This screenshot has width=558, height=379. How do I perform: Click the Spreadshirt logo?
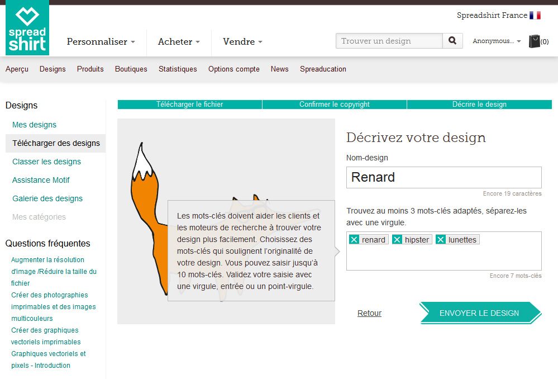[27, 28]
